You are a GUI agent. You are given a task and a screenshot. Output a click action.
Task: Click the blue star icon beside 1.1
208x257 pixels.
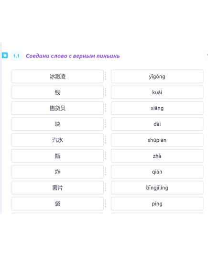pos(5,55)
